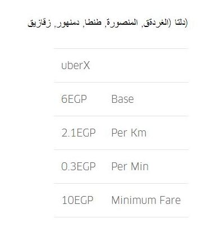Select the 0.3EGP price value
216x241 pixels.
79,166
